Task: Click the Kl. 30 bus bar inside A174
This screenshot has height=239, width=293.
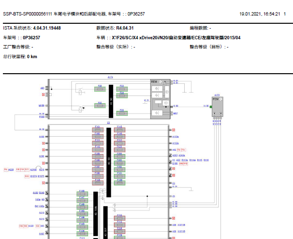Action: click(111, 101)
